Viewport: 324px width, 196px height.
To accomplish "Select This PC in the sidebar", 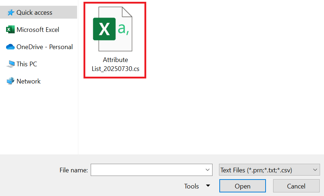I will (27, 64).
